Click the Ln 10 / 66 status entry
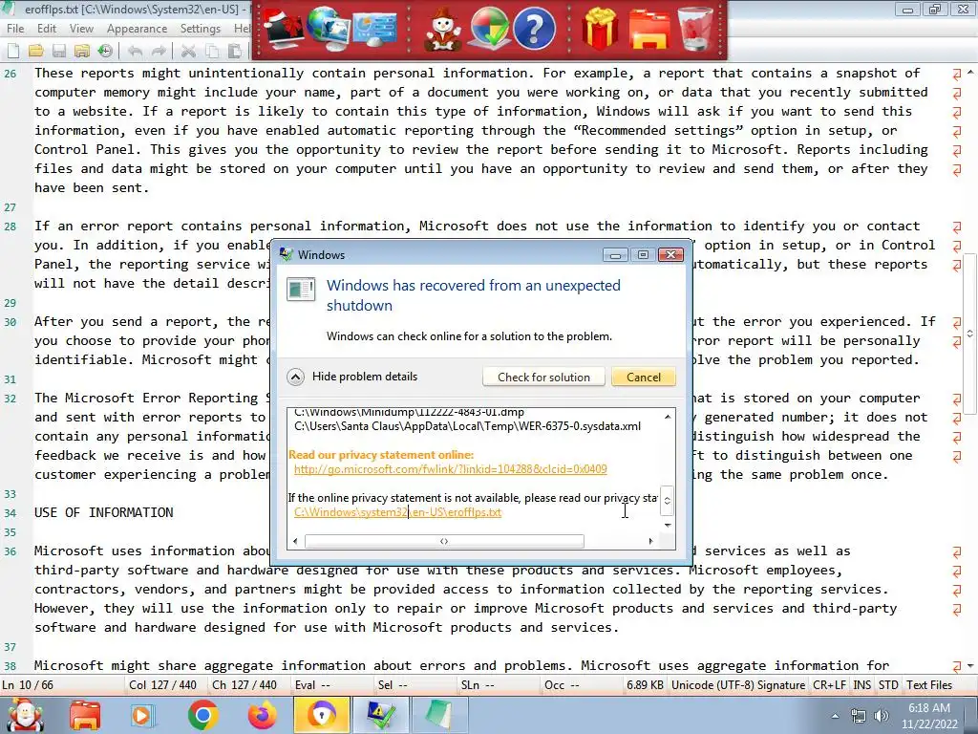Viewport: 978px width, 734px height. [x=28, y=684]
